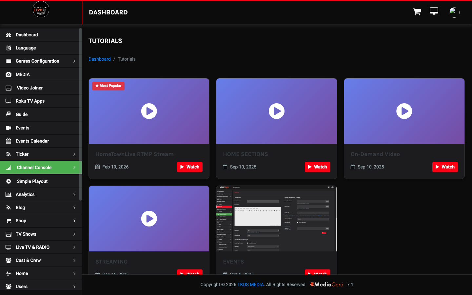
Task: Click the Events video camera icon
Action: click(9, 128)
